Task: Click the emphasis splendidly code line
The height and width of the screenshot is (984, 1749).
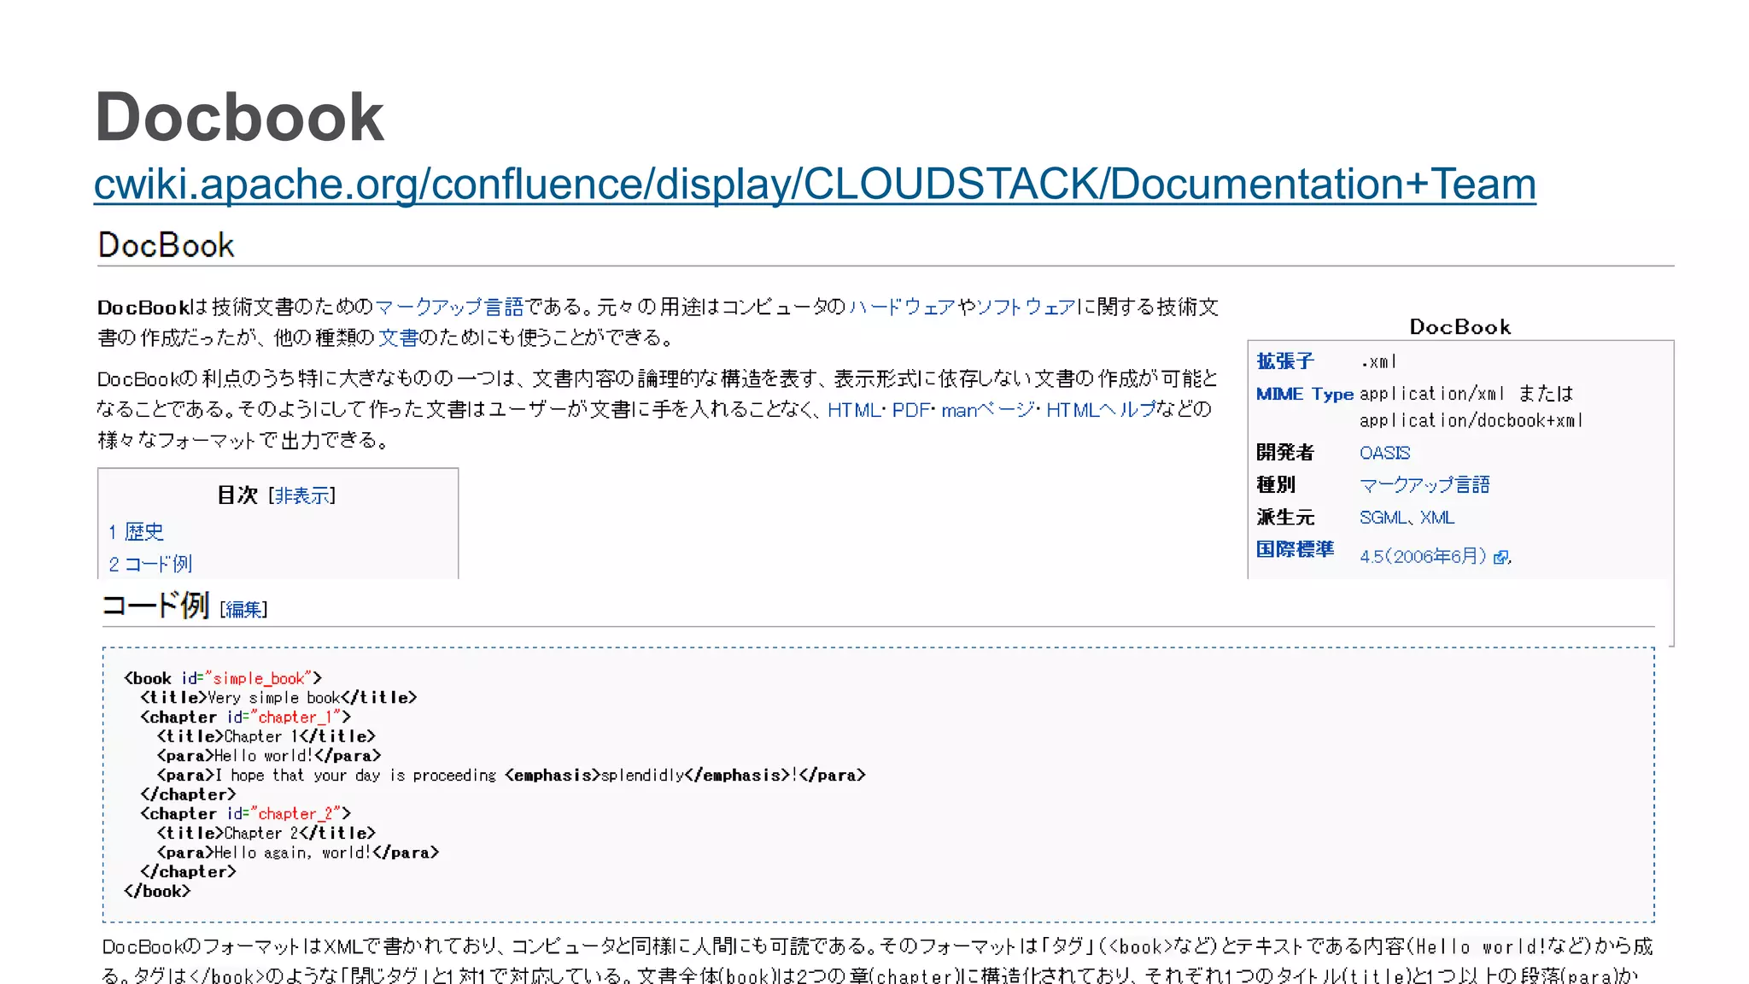Action: [512, 776]
